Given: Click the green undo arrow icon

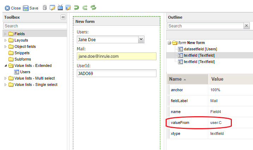Looking at the screenshot, I should [76, 7].
